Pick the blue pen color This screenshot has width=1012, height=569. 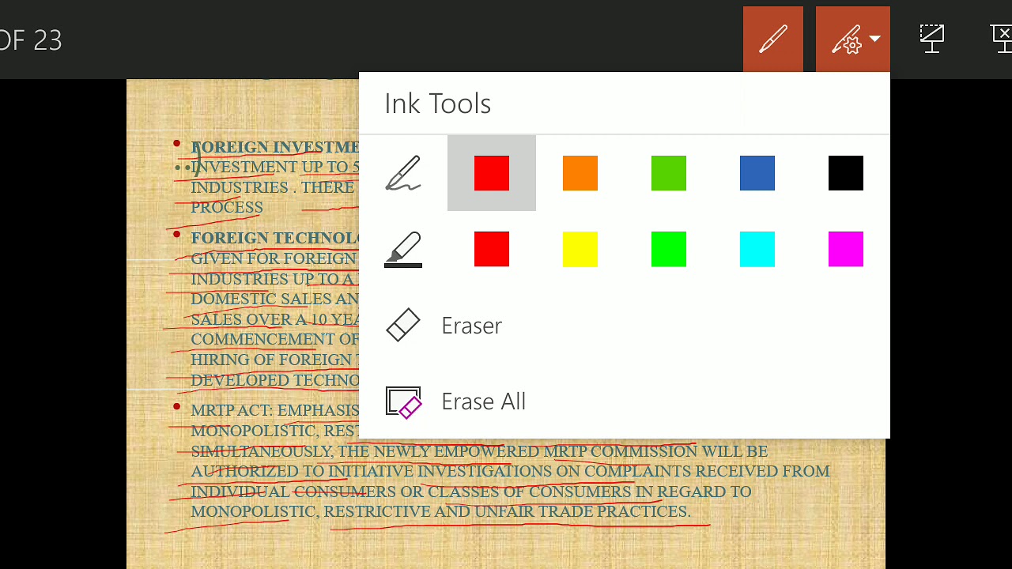(x=757, y=173)
